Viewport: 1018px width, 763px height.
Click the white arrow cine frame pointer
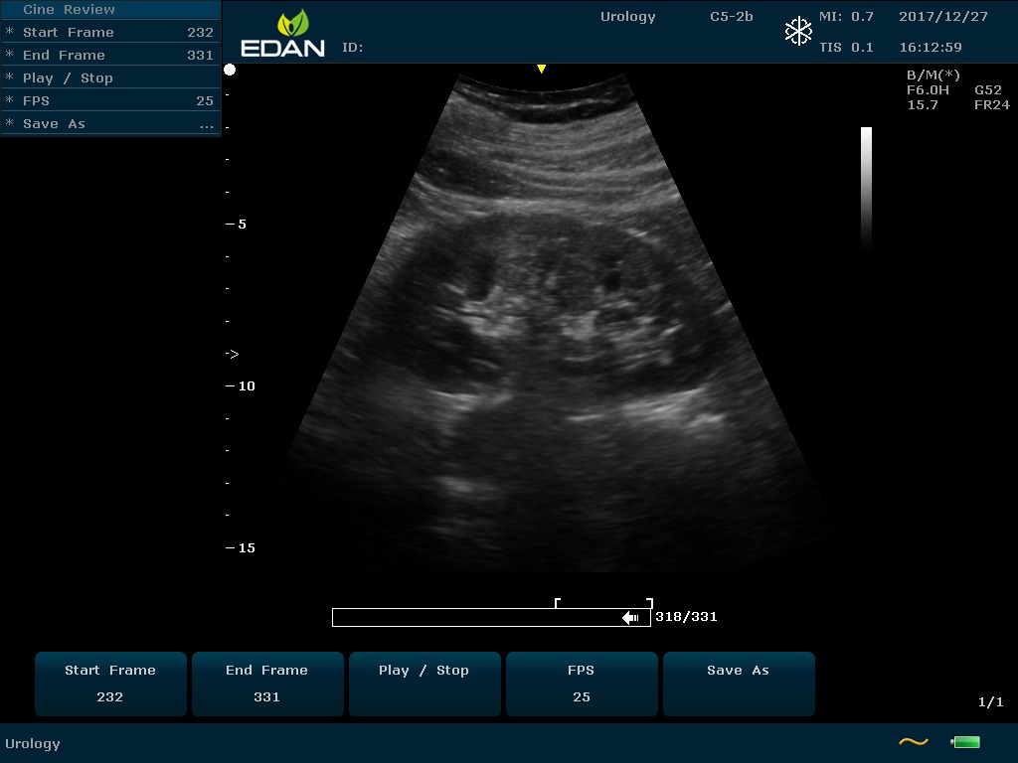click(x=630, y=618)
